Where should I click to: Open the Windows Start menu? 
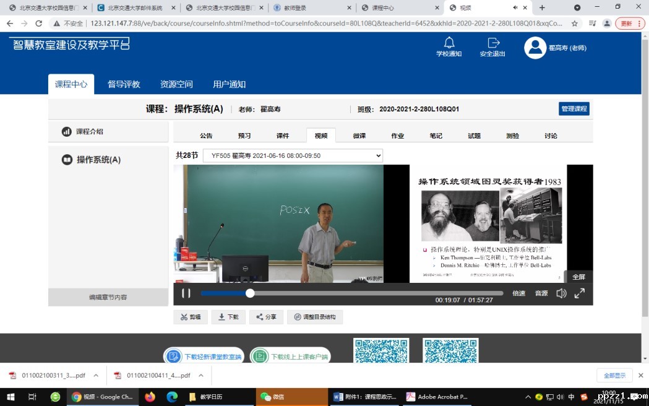[x=11, y=397]
